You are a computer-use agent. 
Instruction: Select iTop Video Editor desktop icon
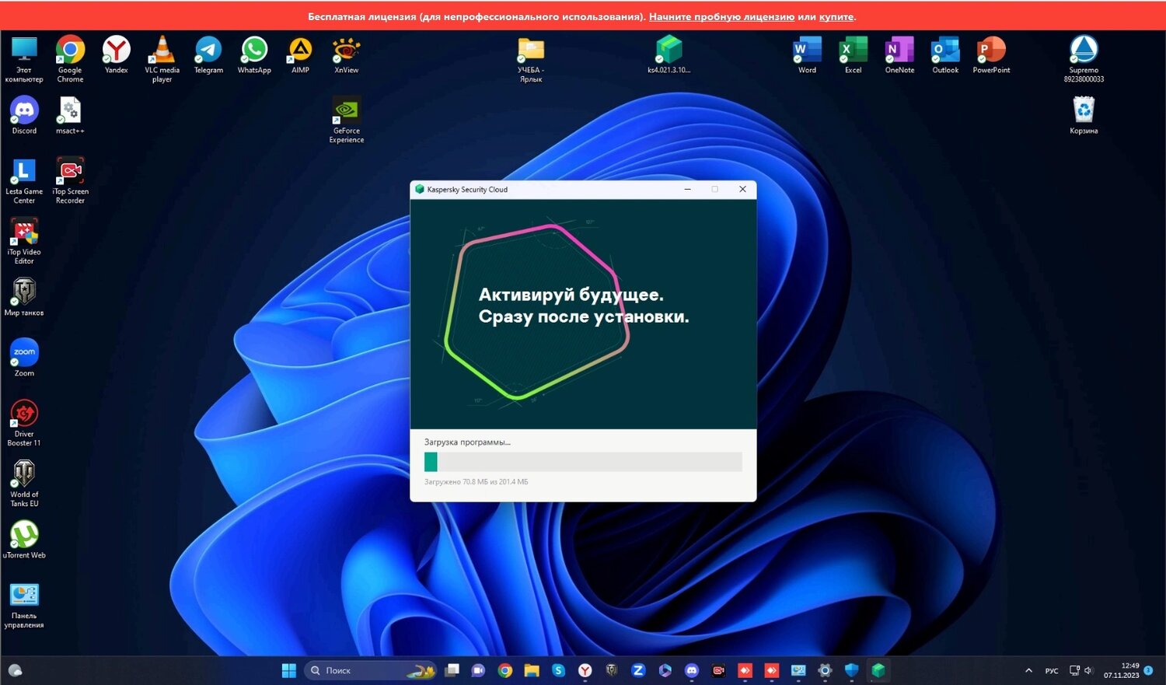tap(24, 241)
